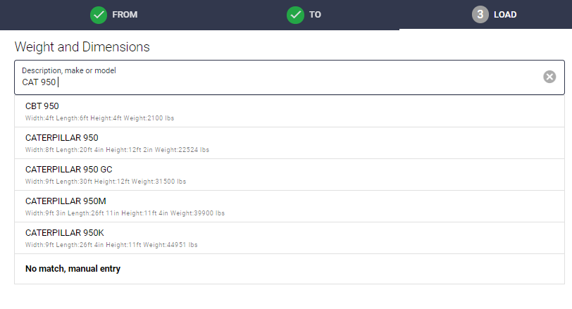Click the 22524 lbs dimensions line
The image size is (572, 309).
[117, 150]
